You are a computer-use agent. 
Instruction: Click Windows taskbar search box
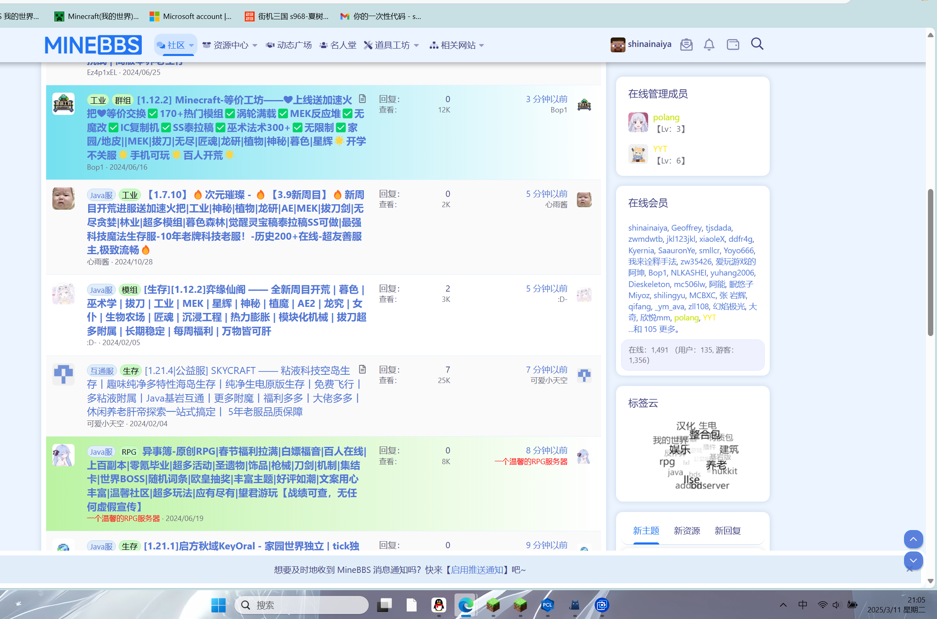tap(302, 605)
